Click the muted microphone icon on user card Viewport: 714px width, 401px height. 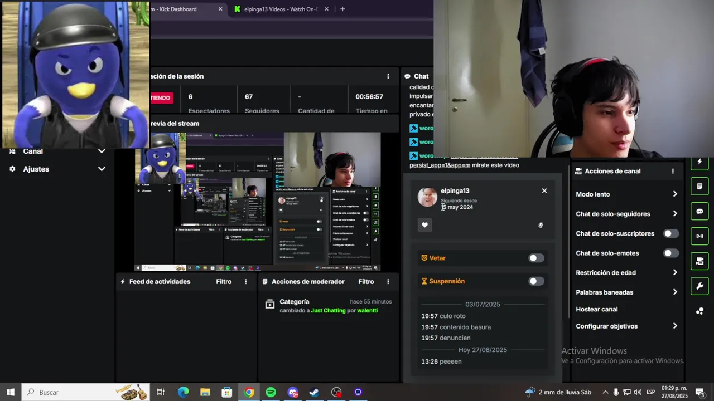pos(541,225)
